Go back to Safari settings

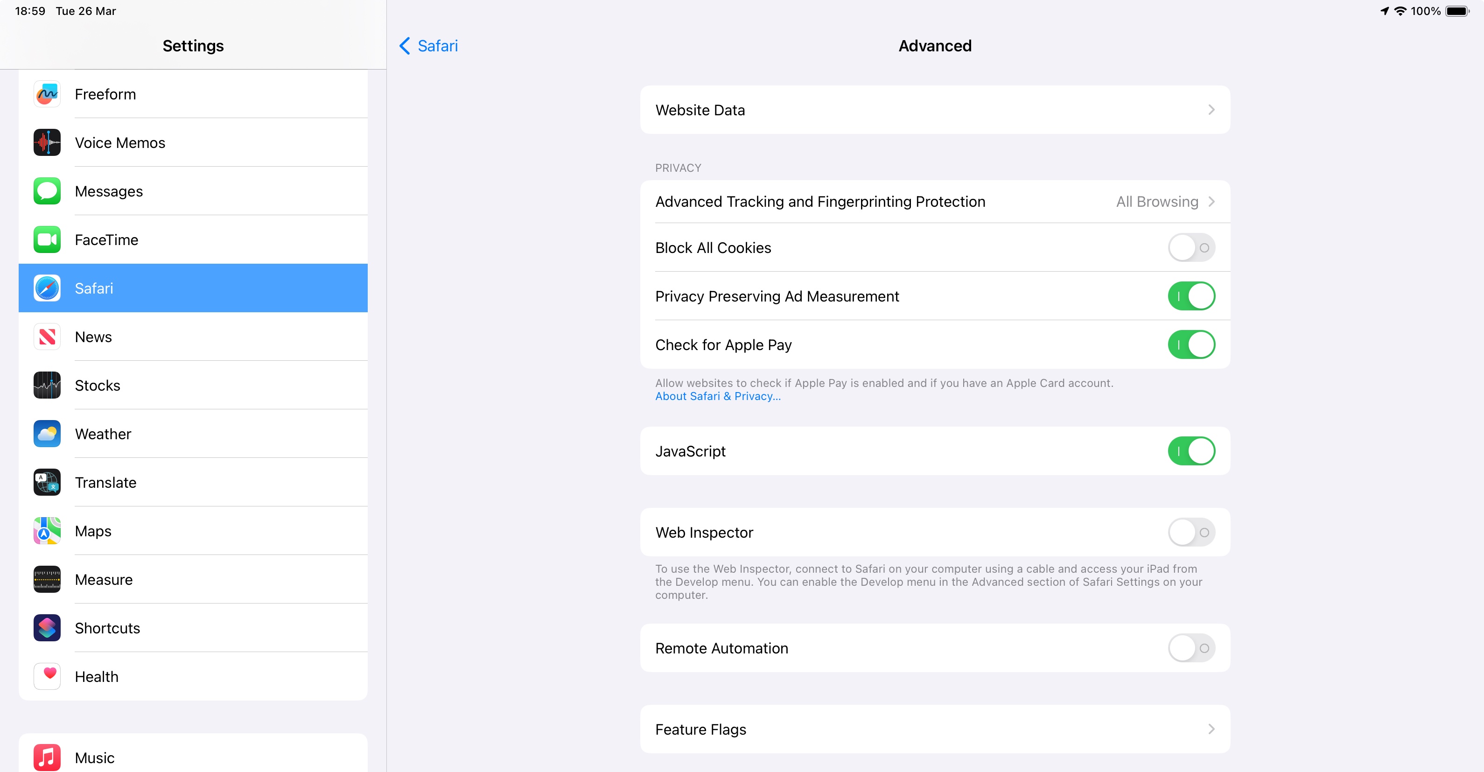(428, 46)
